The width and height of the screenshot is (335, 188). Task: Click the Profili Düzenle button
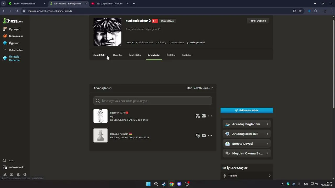(258, 21)
